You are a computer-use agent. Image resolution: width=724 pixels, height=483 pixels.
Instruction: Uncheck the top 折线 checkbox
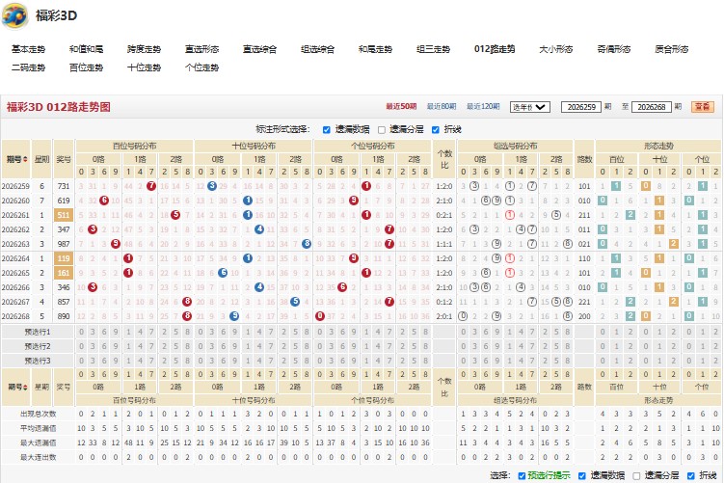point(436,130)
